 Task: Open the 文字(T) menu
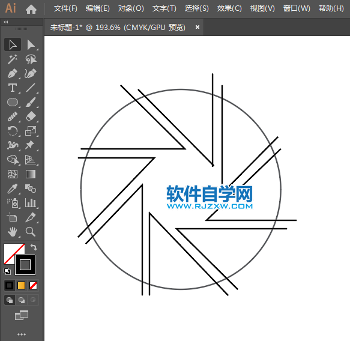click(164, 8)
